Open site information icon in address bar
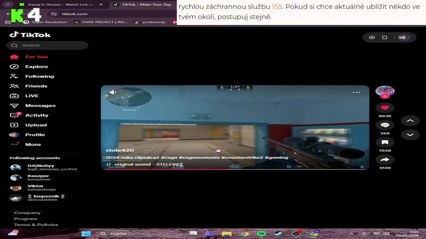The image size is (426, 239). tap(54, 14)
